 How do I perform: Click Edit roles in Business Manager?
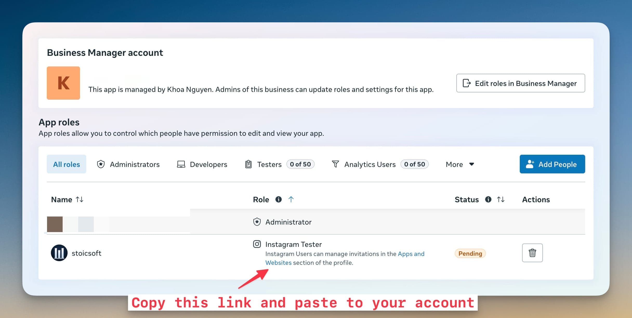pyautogui.click(x=521, y=83)
